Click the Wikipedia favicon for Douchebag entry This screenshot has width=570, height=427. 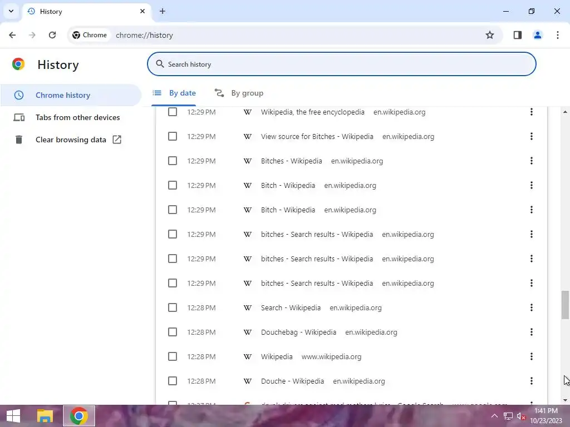pyautogui.click(x=248, y=332)
